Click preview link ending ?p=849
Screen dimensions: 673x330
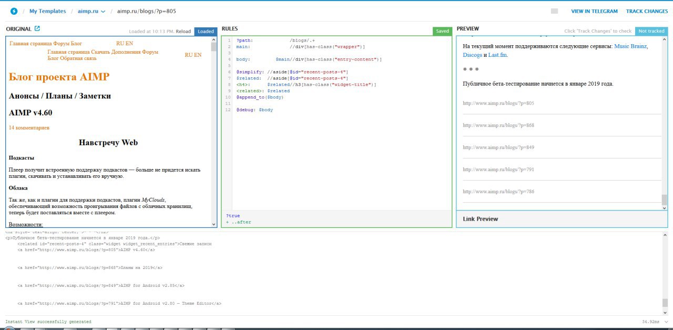click(x=498, y=147)
